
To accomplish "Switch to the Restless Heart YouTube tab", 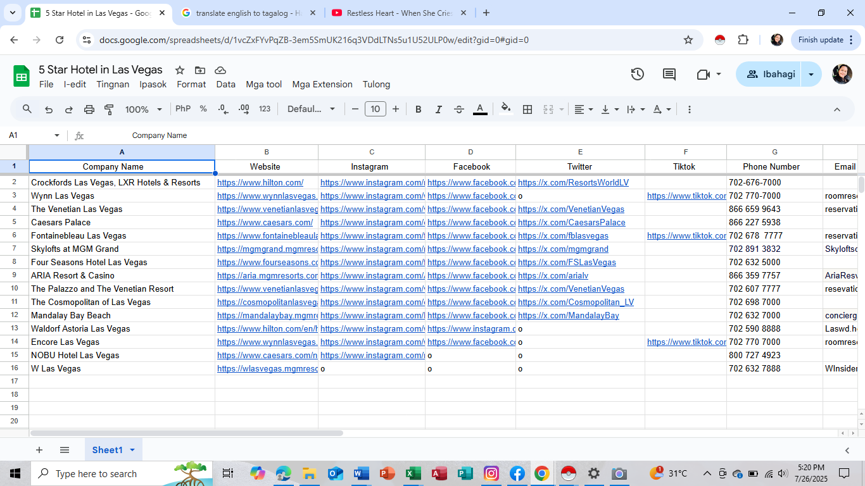I will click(x=400, y=13).
